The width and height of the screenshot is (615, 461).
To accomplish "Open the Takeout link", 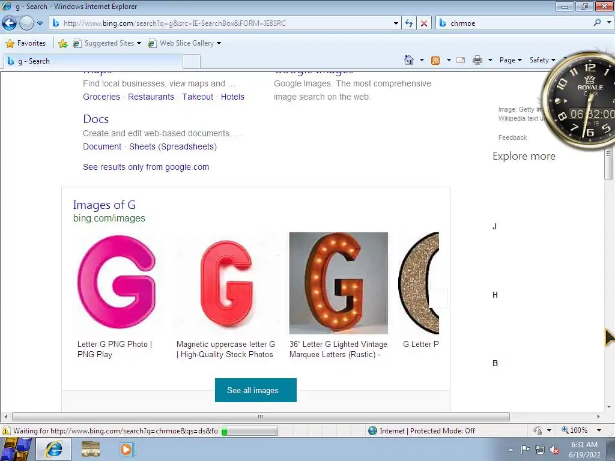I will click(x=197, y=97).
